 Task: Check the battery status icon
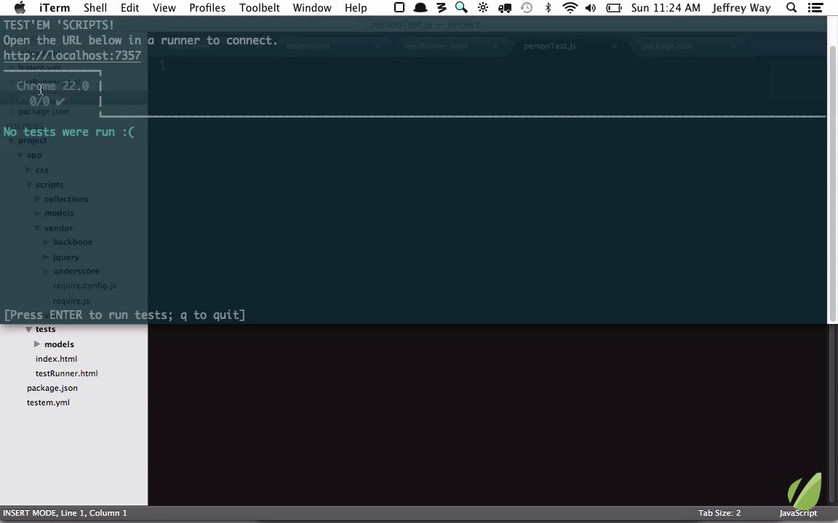tap(614, 7)
